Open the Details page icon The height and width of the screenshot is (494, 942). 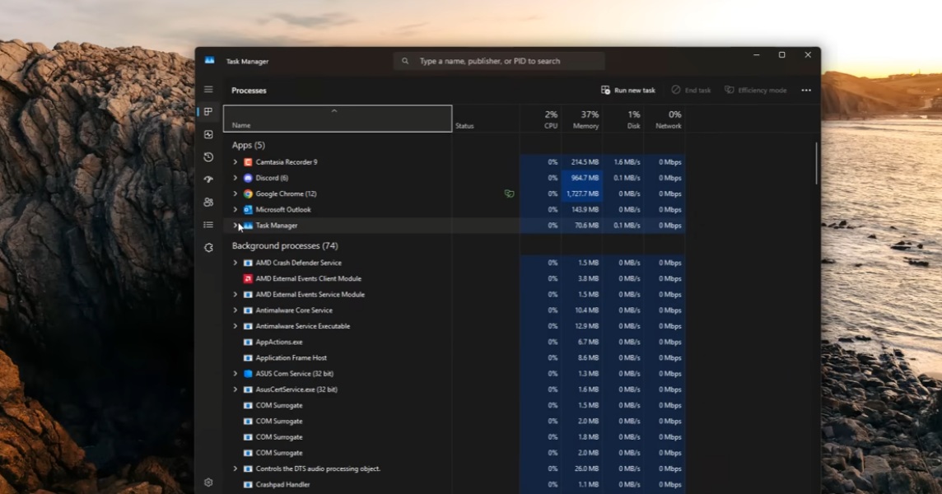(208, 225)
